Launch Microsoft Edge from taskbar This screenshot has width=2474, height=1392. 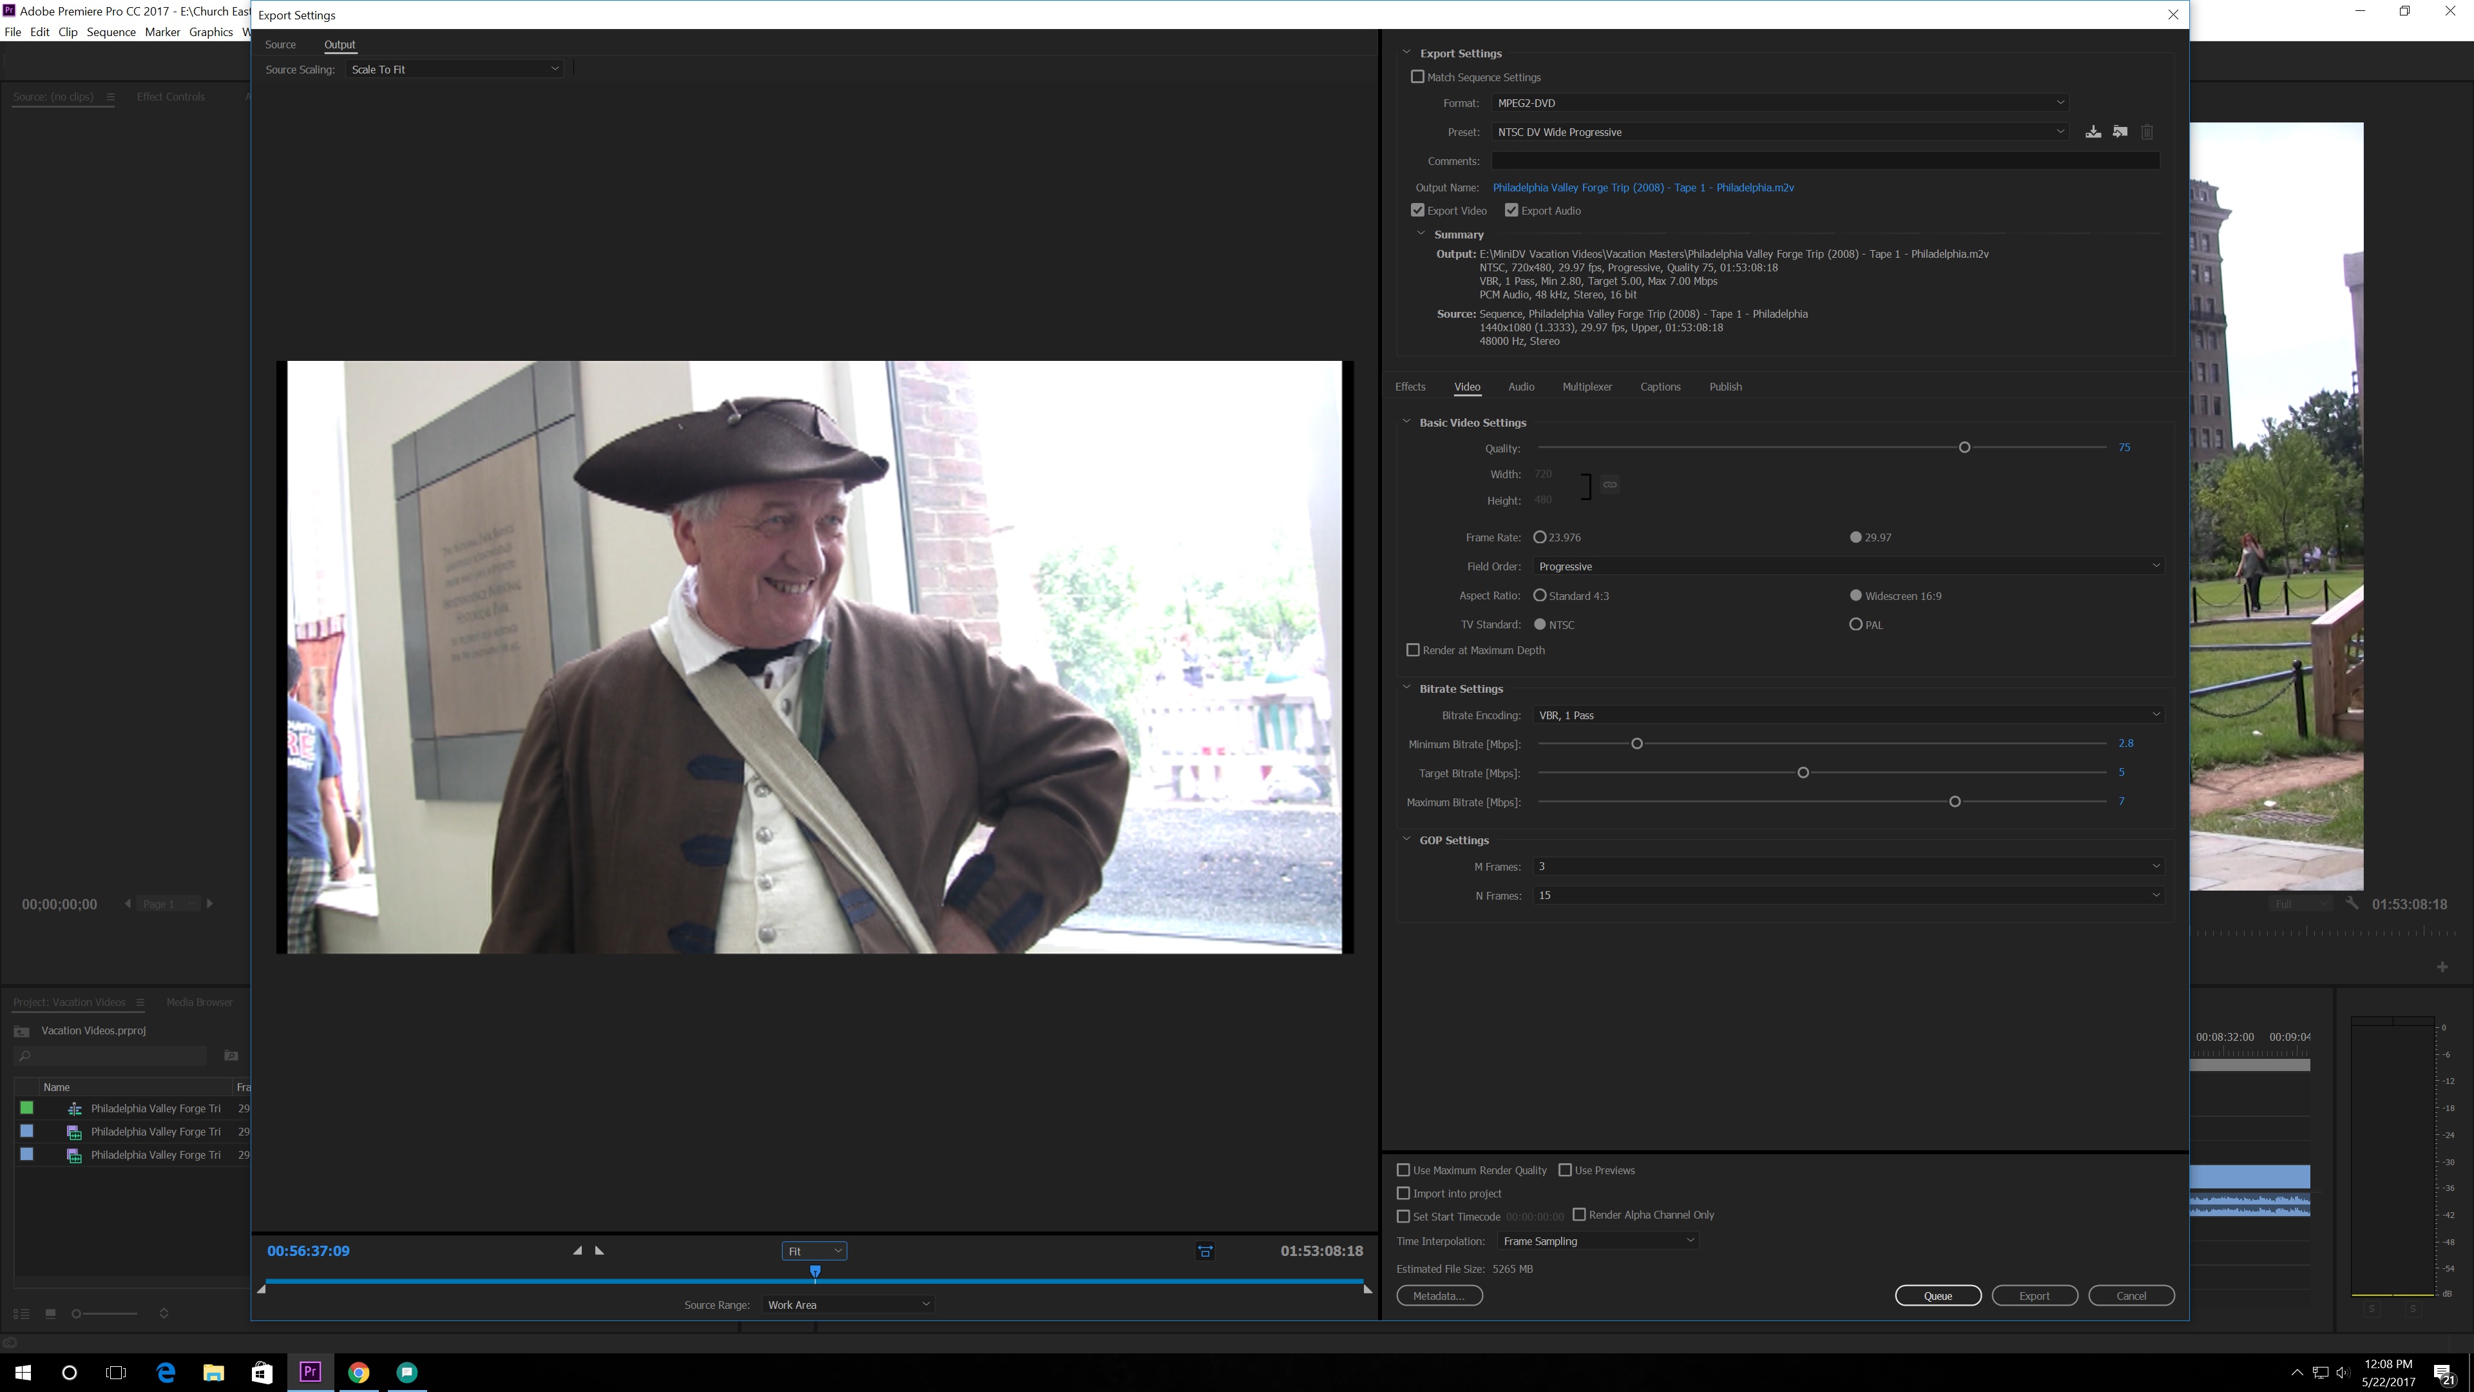tap(165, 1373)
